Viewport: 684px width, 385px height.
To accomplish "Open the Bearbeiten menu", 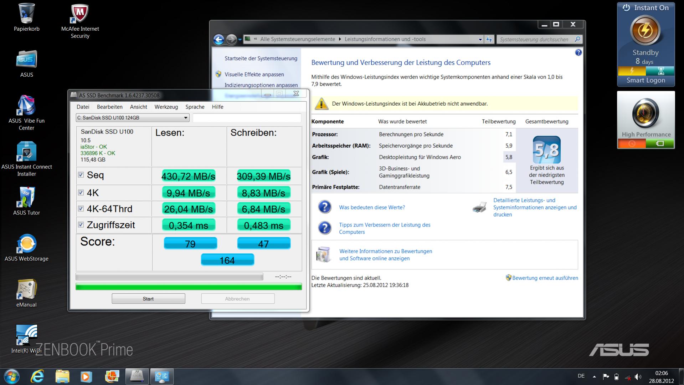I will pyautogui.click(x=109, y=107).
